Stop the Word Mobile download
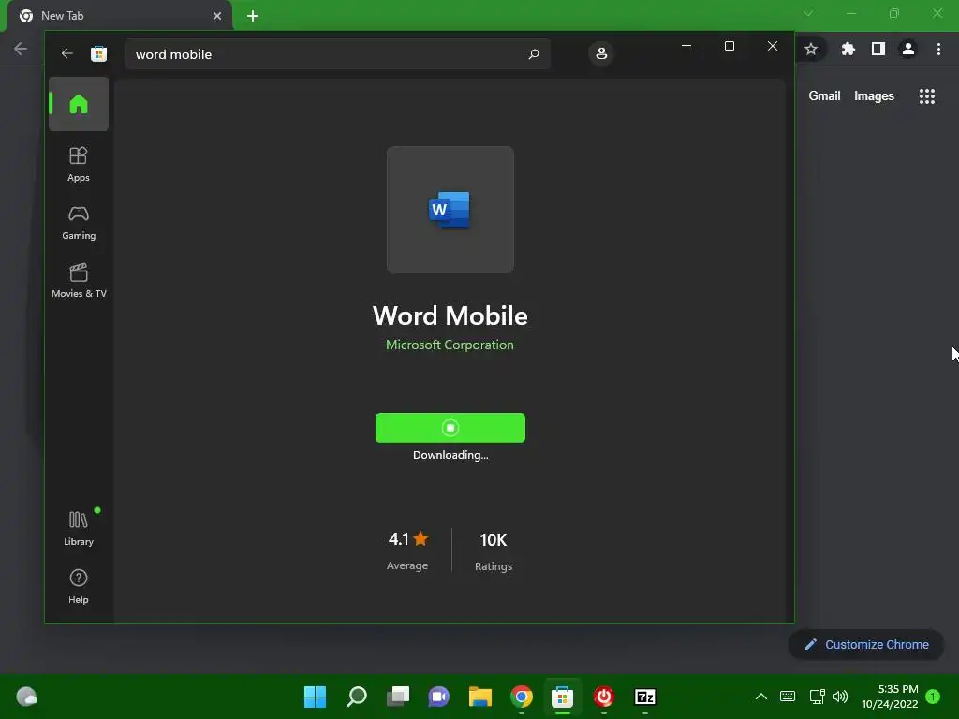This screenshot has height=719, width=959. [450, 427]
